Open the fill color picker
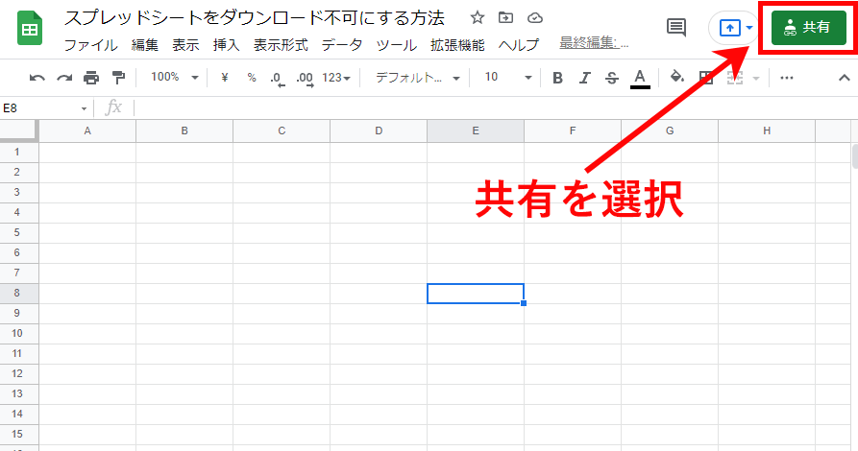Image resolution: width=858 pixels, height=451 pixels. tap(676, 77)
